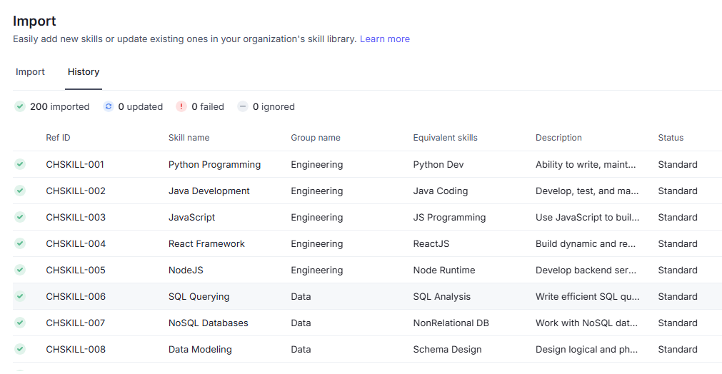Click the Schema Design equivalent skill

pos(447,349)
